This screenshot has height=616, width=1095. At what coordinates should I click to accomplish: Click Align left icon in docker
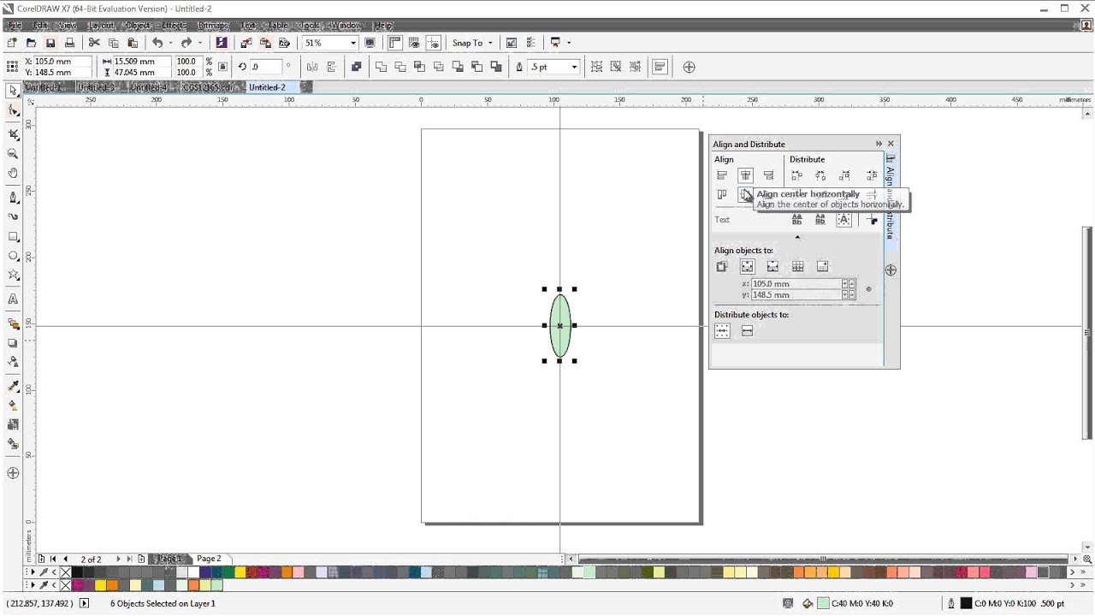coord(722,175)
